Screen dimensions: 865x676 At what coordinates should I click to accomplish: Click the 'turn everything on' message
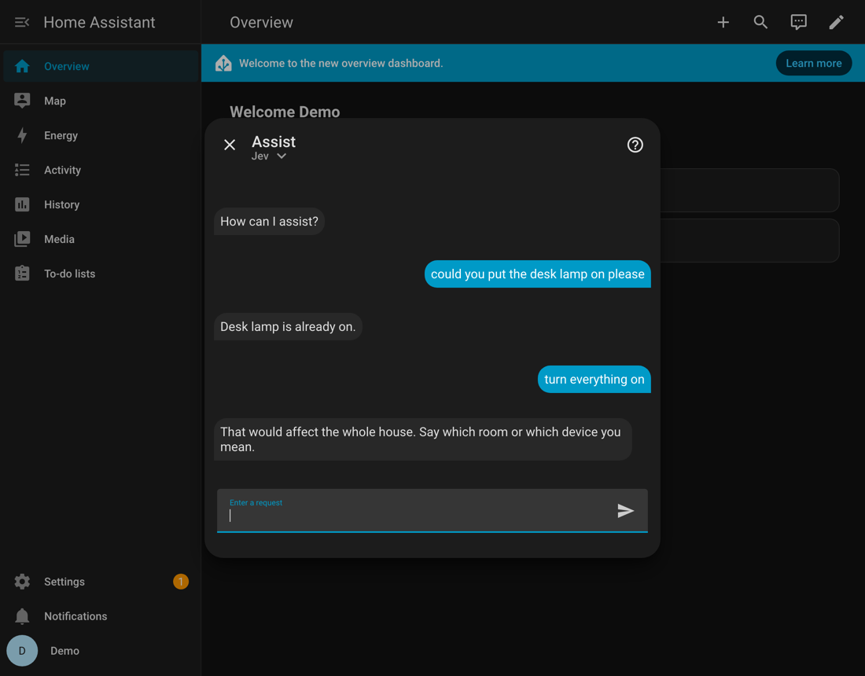(594, 380)
